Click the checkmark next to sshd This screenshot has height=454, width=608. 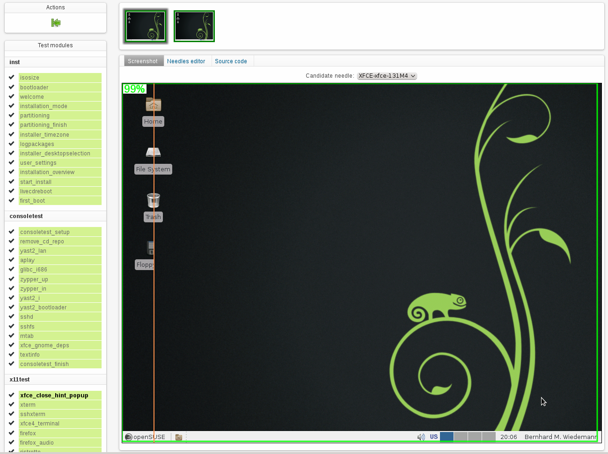click(12, 316)
